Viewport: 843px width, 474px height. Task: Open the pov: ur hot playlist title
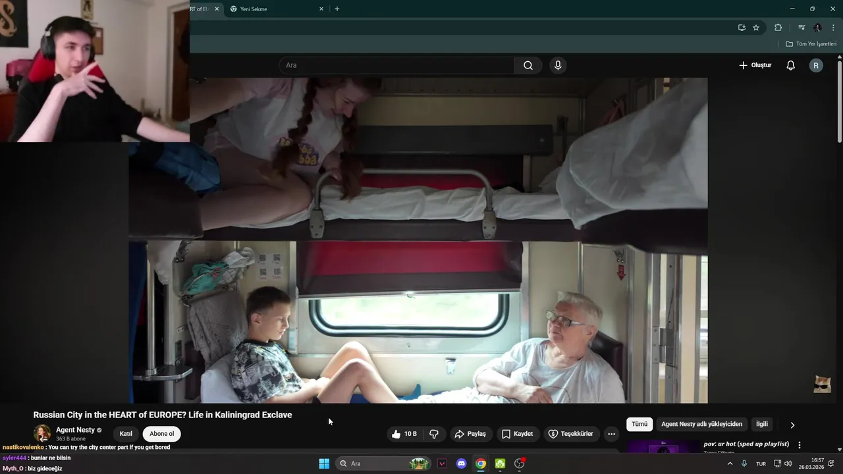point(746,444)
